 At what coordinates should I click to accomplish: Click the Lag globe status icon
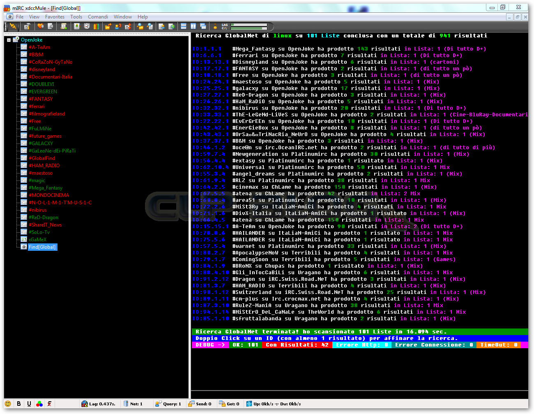[x=85, y=404]
